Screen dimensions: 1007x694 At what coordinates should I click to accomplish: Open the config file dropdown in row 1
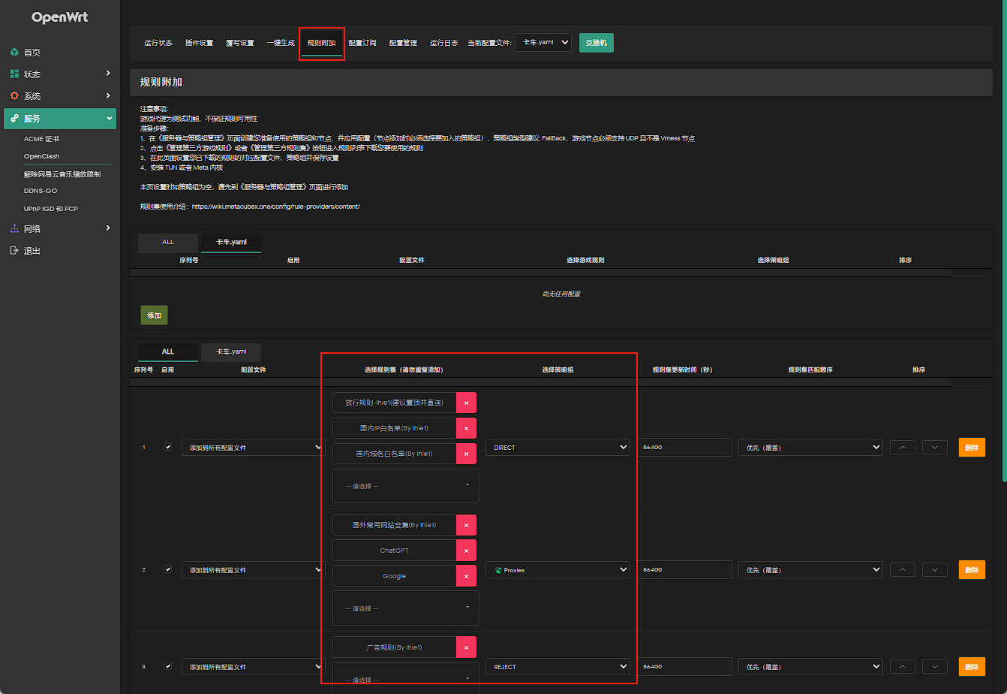pyautogui.click(x=253, y=448)
